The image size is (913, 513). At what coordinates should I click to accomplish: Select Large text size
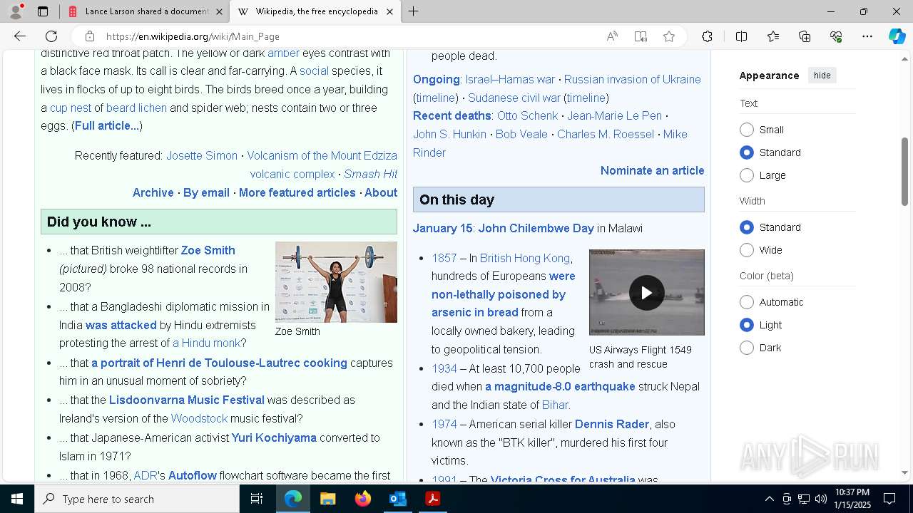point(747,175)
